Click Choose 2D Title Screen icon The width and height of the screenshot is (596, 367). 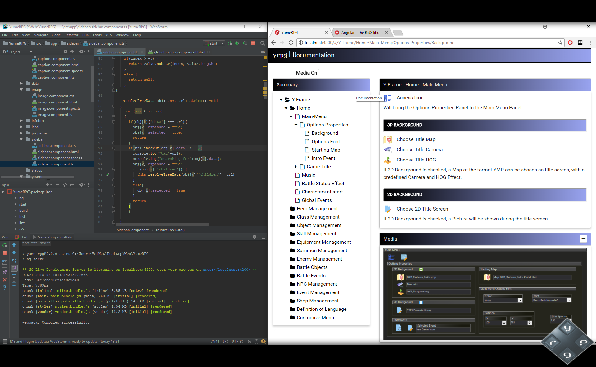click(387, 209)
